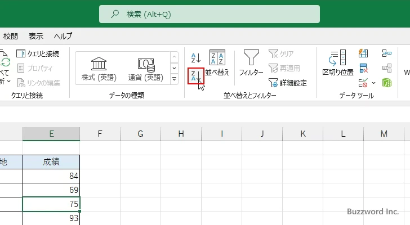Open the Review (校閲) tab

(11, 36)
